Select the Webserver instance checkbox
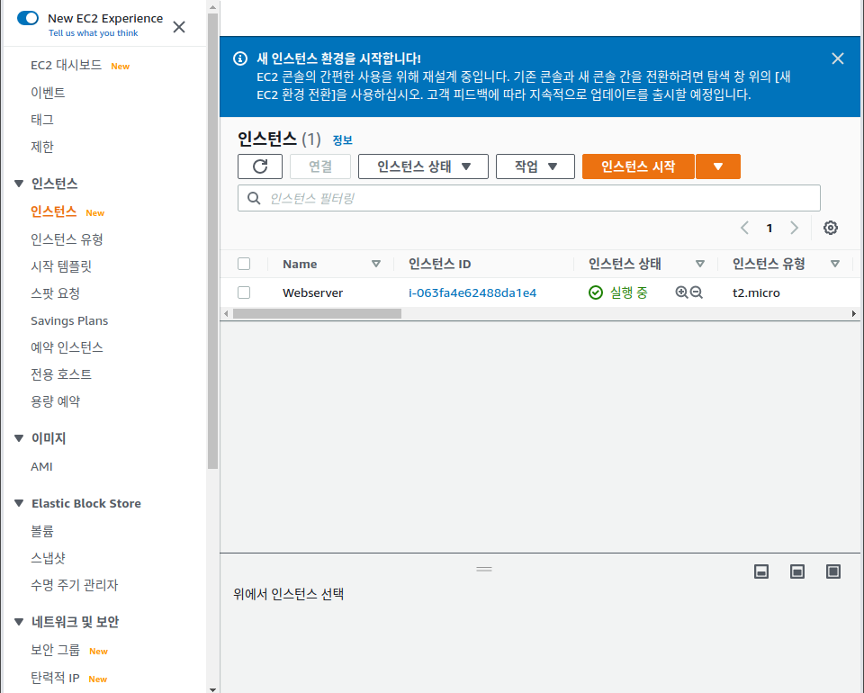The height and width of the screenshot is (693, 864). coord(244,292)
